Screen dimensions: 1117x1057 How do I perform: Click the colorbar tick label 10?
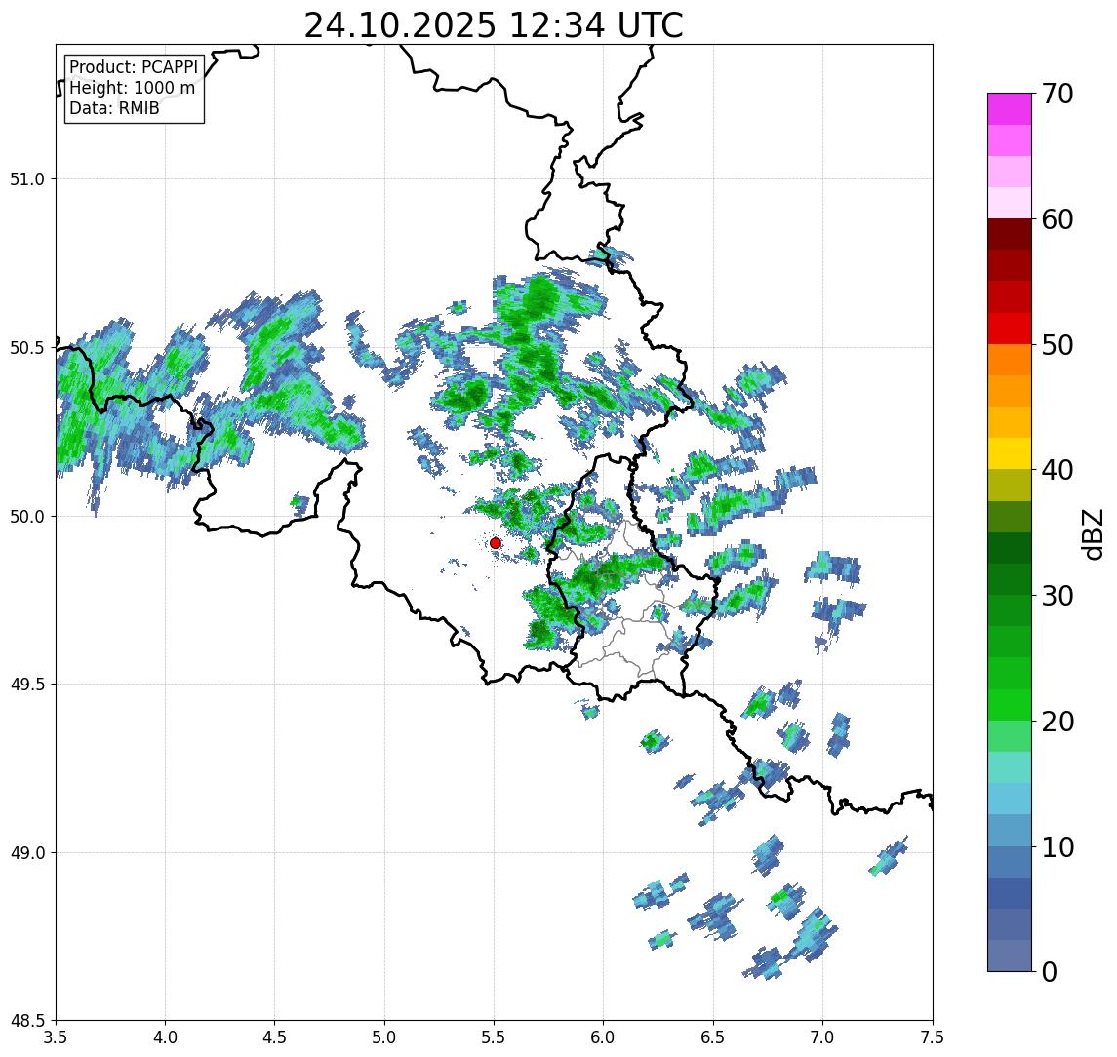pyautogui.click(x=1057, y=847)
